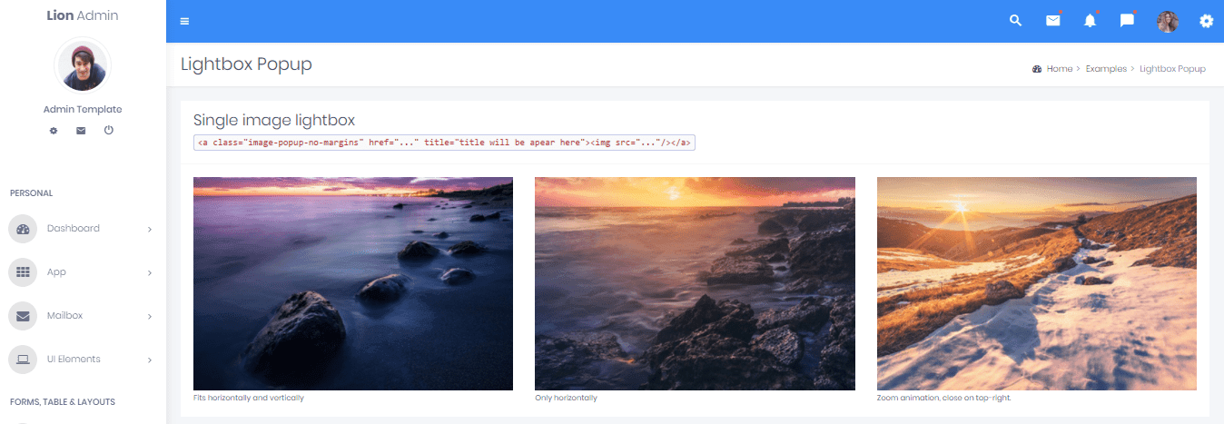Click the sidebar profile photo

[83, 66]
